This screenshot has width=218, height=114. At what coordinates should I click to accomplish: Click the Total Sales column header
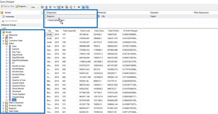[x=99, y=31]
